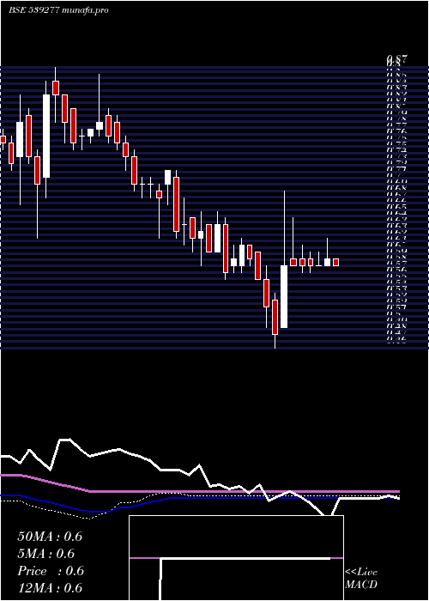This screenshot has height=601, width=429.
Task: Click the large white rebound candlestick at chart low
Action: click(x=284, y=296)
